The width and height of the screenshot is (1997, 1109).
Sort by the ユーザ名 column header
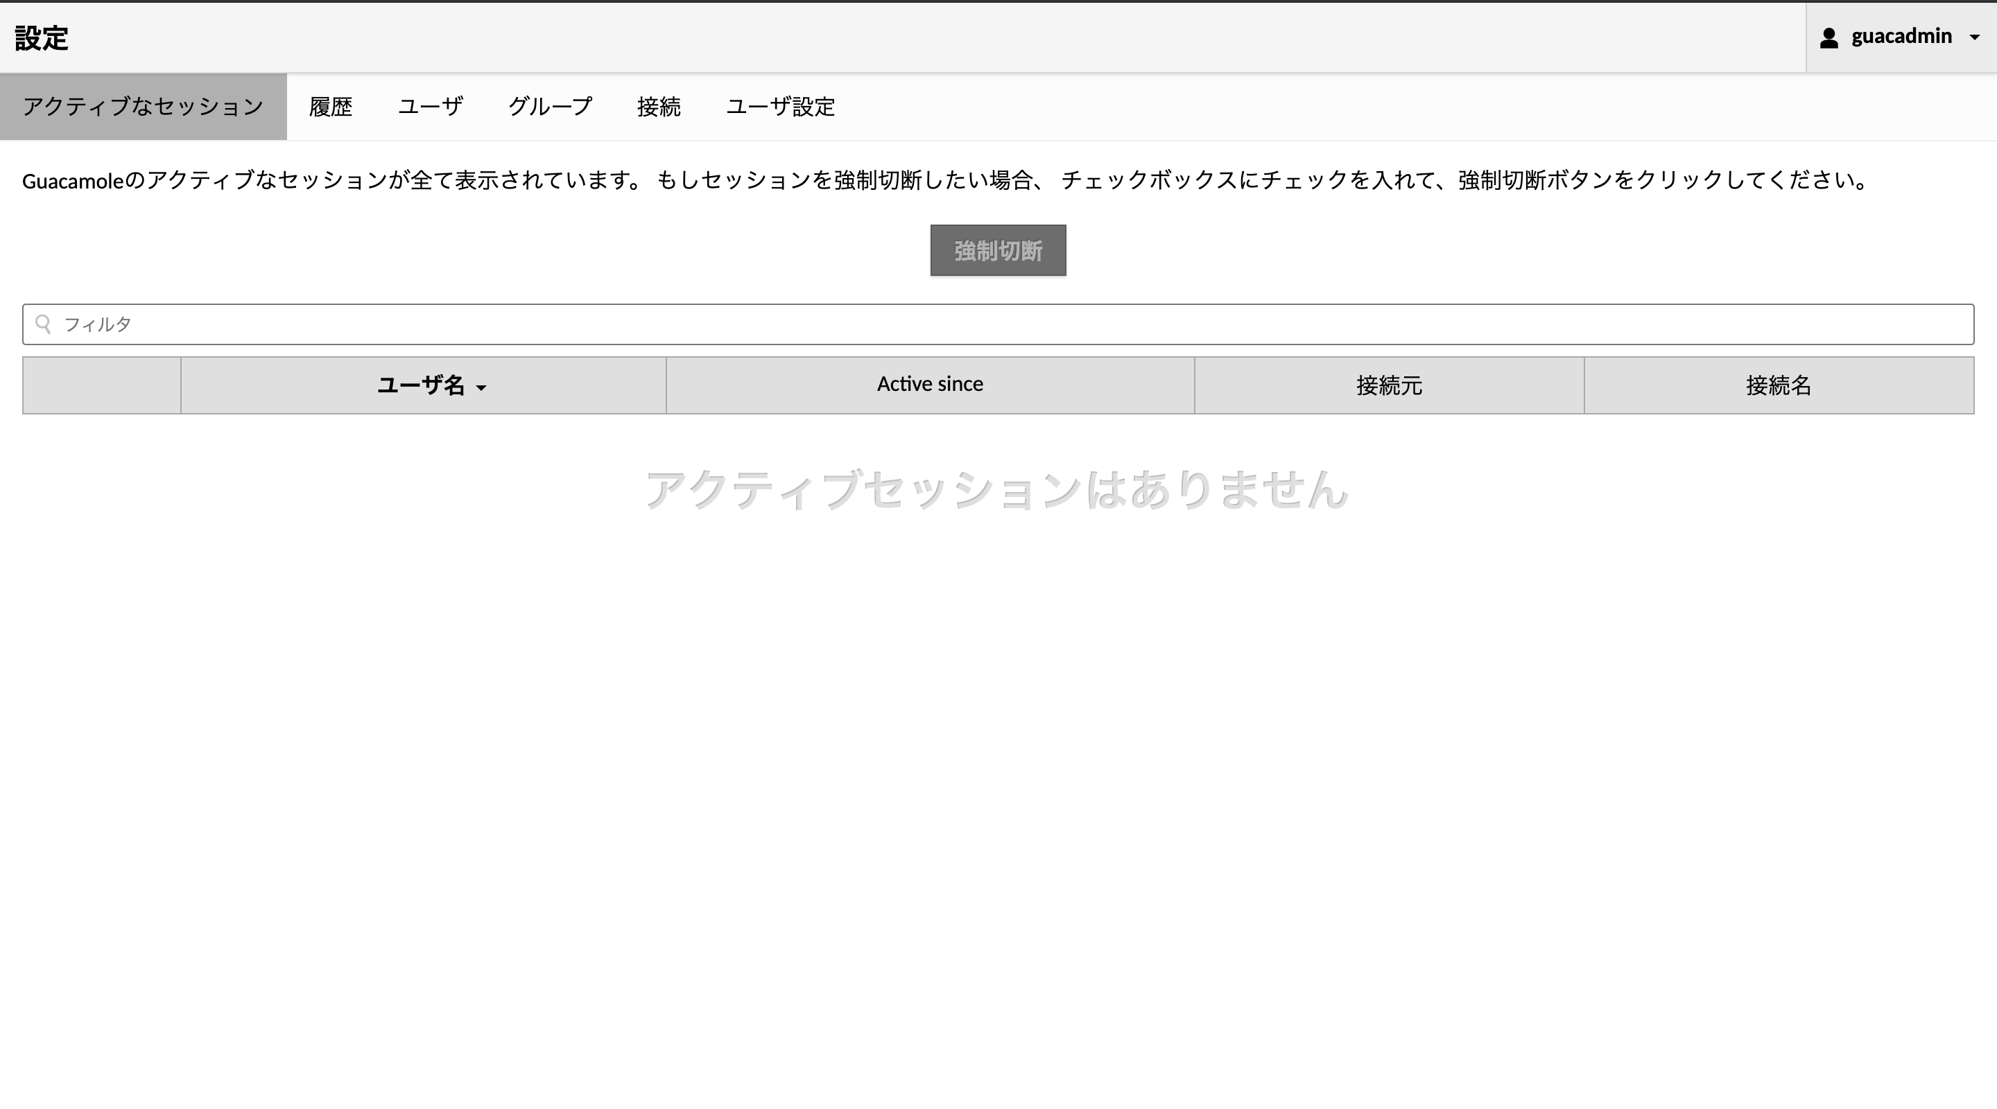coord(423,385)
